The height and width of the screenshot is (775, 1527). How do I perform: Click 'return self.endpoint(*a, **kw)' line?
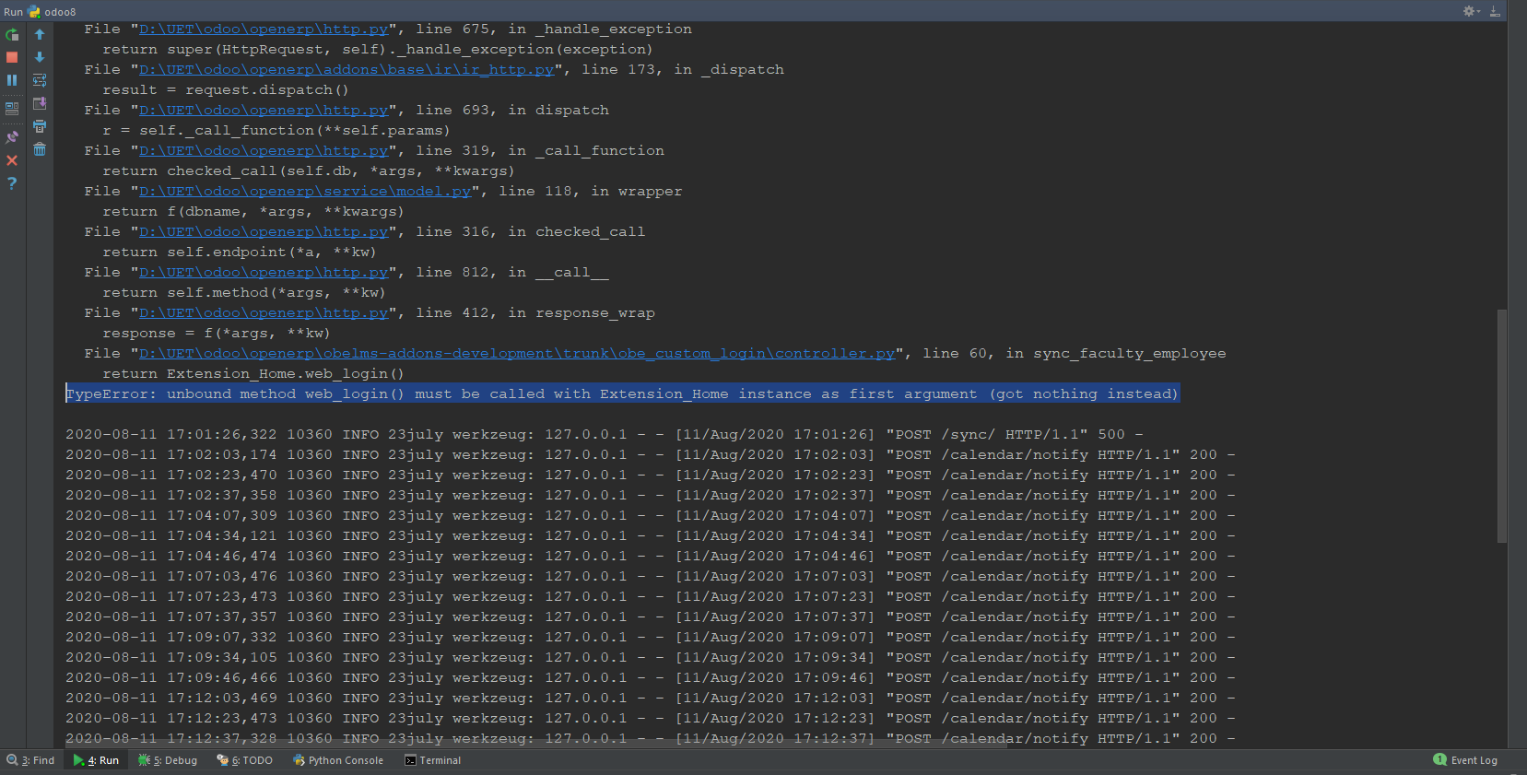(x=240, y=252)
